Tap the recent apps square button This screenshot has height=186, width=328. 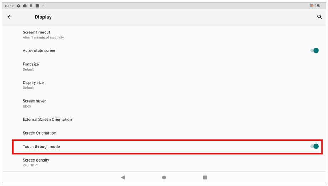click(205, 177)
